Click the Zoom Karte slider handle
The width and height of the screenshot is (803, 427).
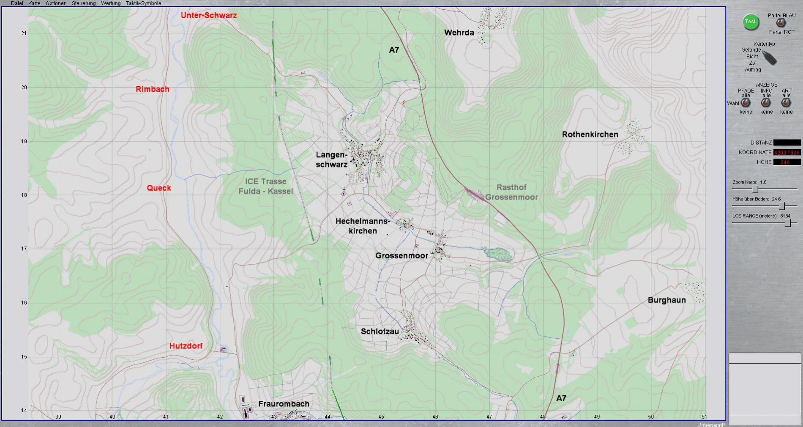(755, 189)
